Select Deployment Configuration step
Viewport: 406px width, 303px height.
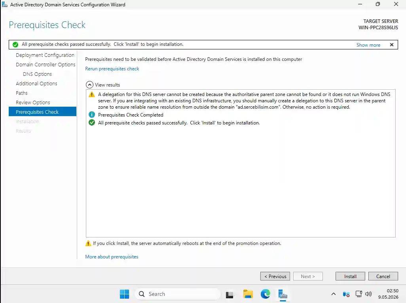tap(45, 55)
